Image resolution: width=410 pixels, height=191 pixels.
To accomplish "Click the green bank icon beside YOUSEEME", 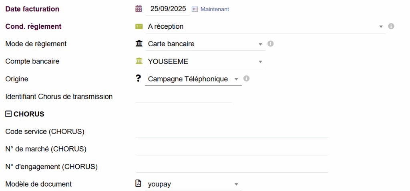I will click(139, 61).
